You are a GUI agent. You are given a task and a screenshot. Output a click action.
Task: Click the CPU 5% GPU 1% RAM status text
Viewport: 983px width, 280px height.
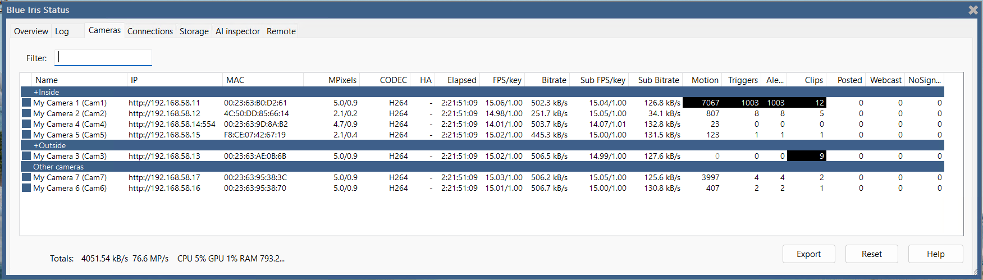[231, 259]
